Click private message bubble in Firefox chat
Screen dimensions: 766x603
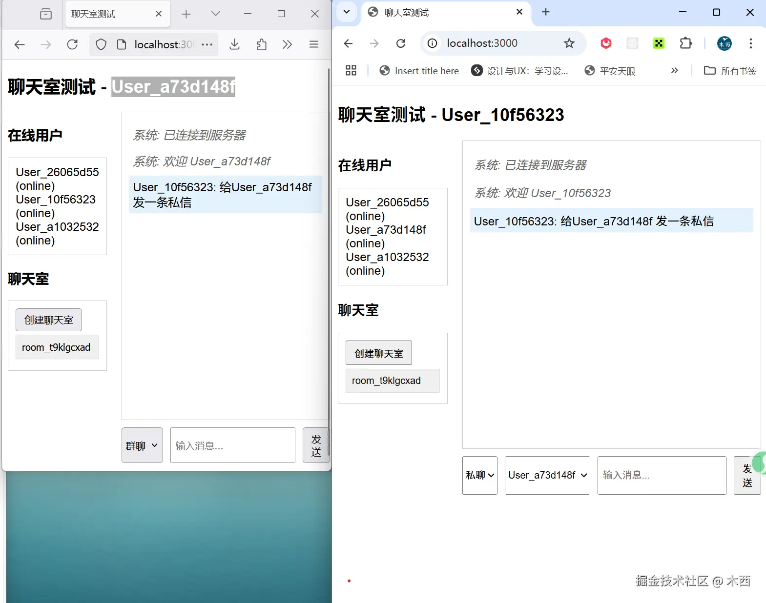pos(226,194)
